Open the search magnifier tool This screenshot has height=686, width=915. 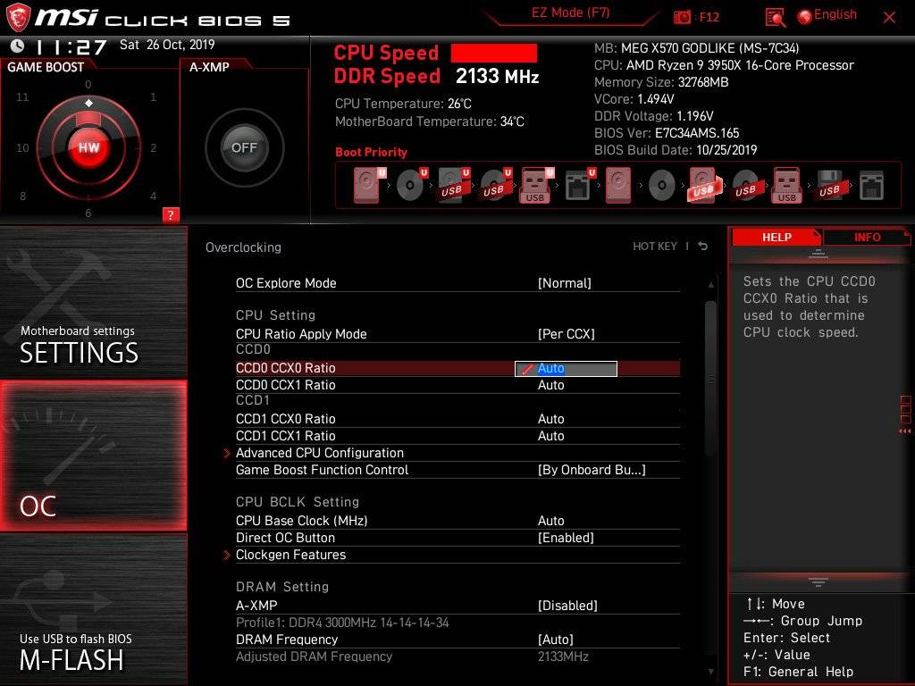(x=774, y=16)
